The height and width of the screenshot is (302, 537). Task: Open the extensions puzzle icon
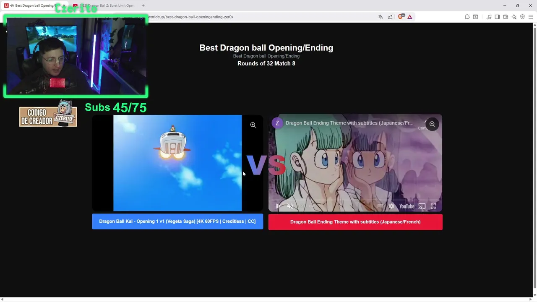(x=467, y=17)
